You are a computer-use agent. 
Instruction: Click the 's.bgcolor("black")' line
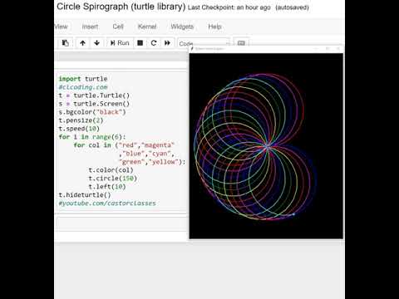tap(92, 112)
